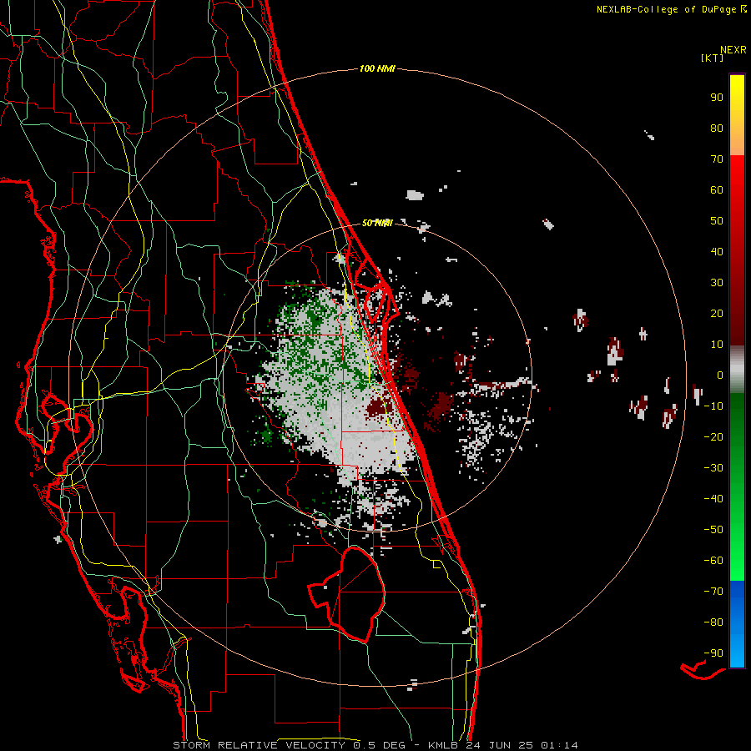Click the -20 value on velocity scale

[x=713, y=437]
